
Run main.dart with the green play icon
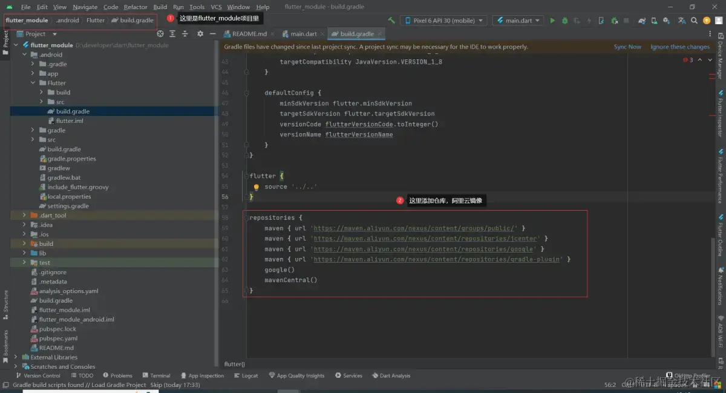(552, 20)
